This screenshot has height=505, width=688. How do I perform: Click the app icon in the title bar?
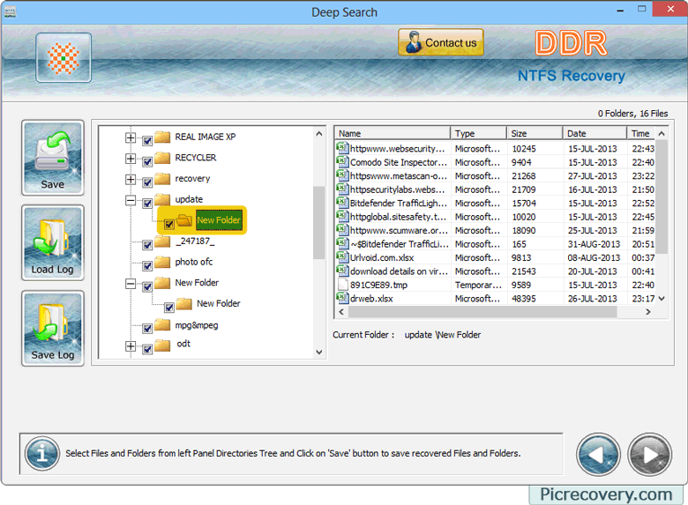(x=10, y=11)
